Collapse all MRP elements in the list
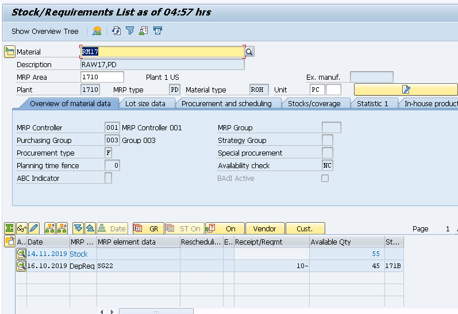The width and height of the screenshot is (458, 314). [90, 228]
